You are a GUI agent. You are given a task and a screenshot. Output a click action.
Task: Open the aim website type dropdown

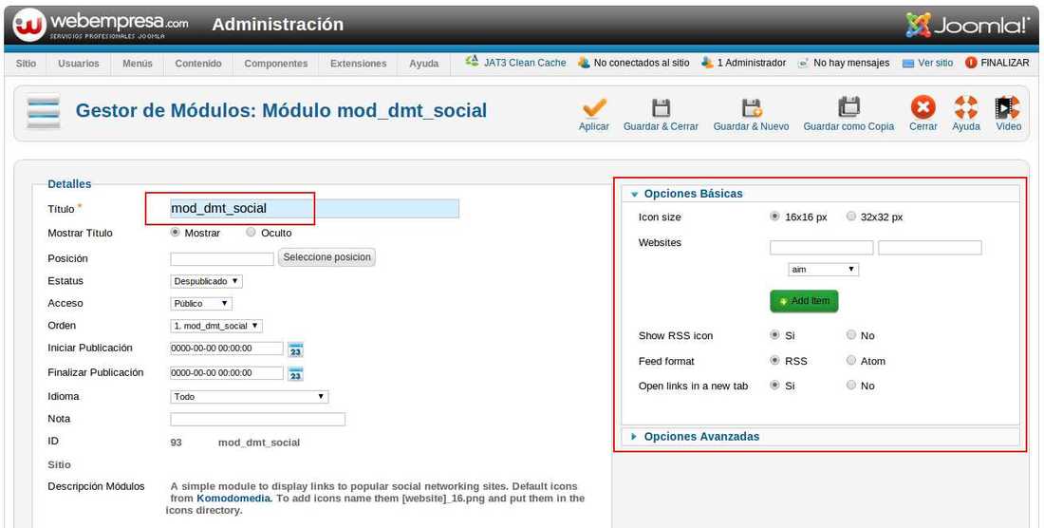(824, 270)
